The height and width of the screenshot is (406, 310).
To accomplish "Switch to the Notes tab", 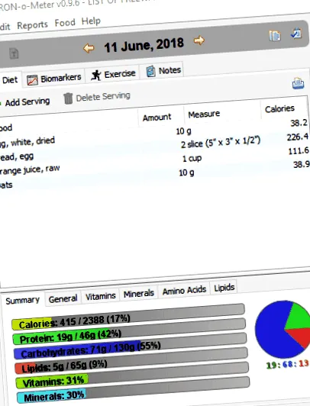I will coord(162,71).
